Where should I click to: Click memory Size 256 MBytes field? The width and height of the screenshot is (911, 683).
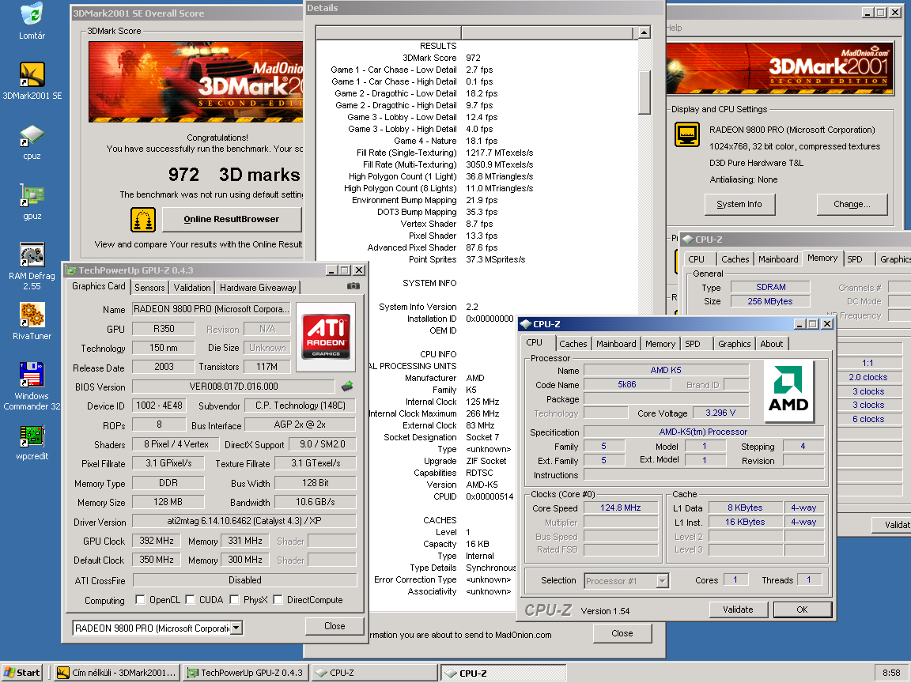(x=769, y=301)
